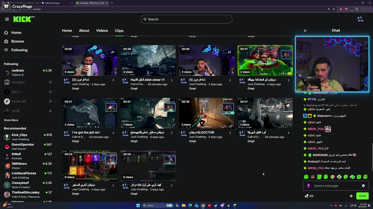This screenshot has height=209, width=373.
Task: Switch to the About tab
Action: [84, 31]
